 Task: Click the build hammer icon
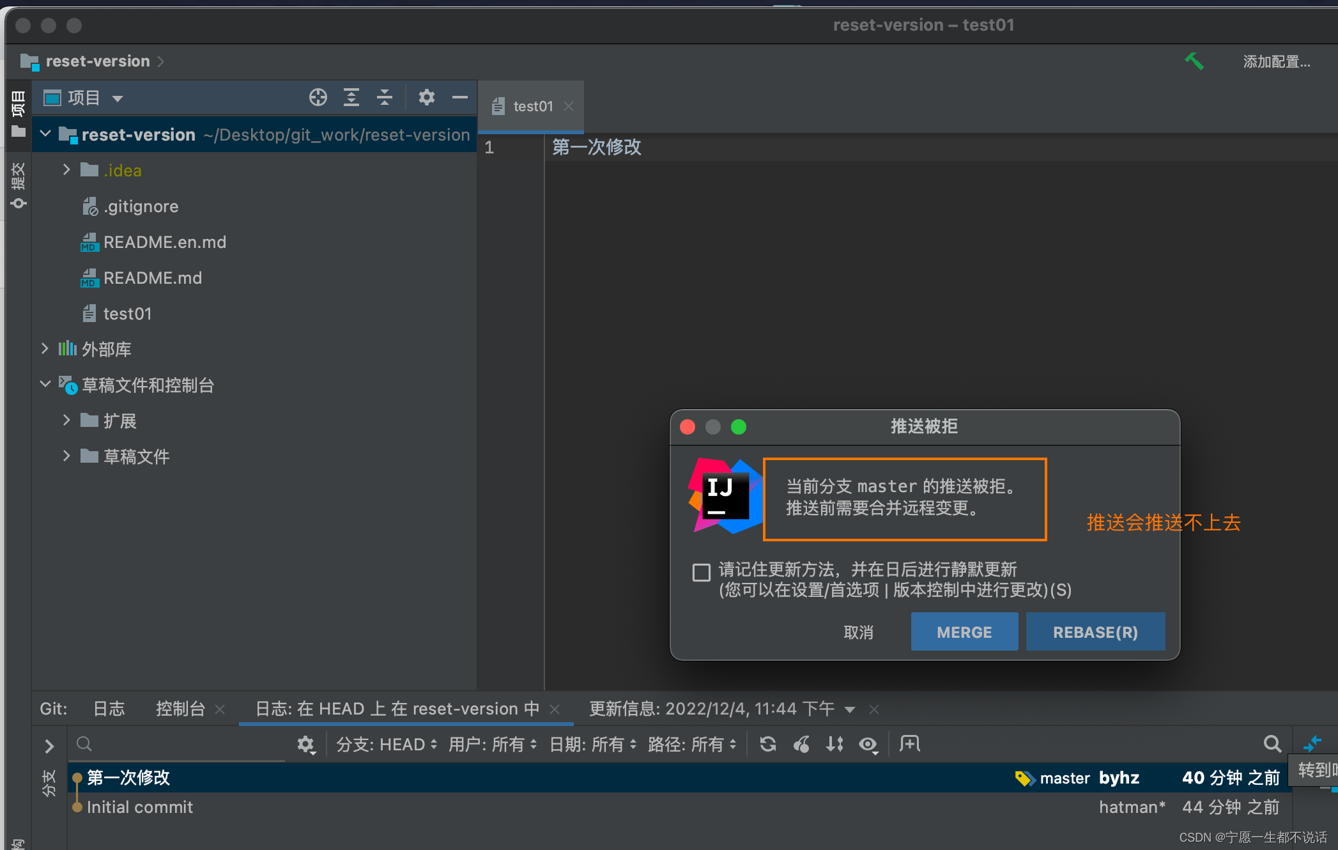1194,61
